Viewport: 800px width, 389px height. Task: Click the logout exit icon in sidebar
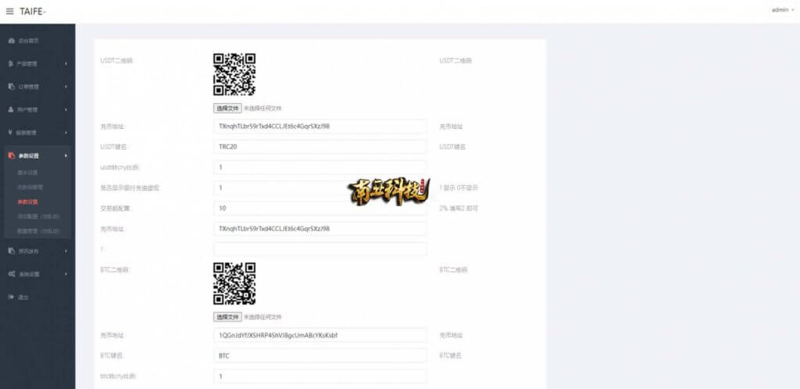11,297
